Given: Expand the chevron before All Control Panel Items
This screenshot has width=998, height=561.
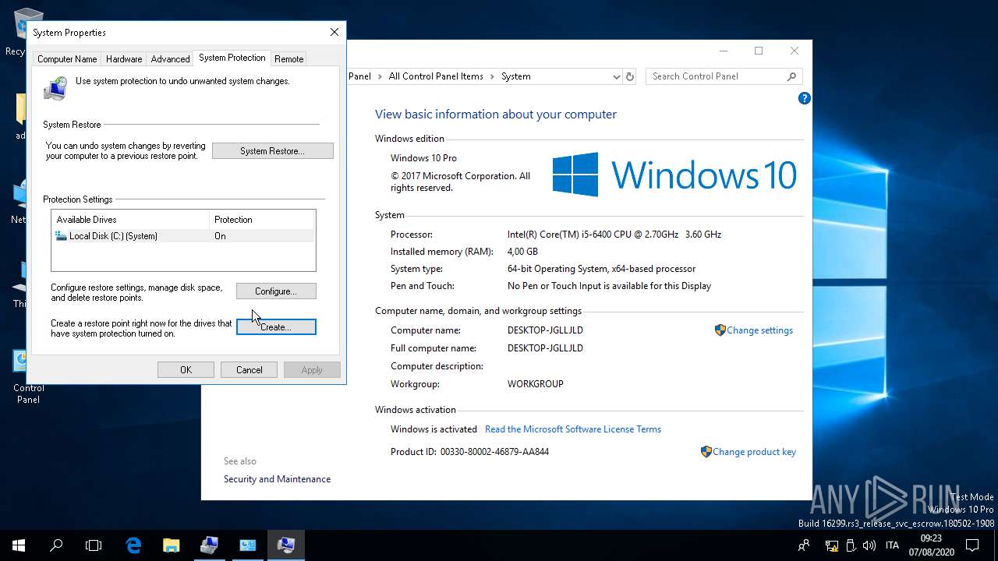Looking at the screenshot, I should coord(380,76).
